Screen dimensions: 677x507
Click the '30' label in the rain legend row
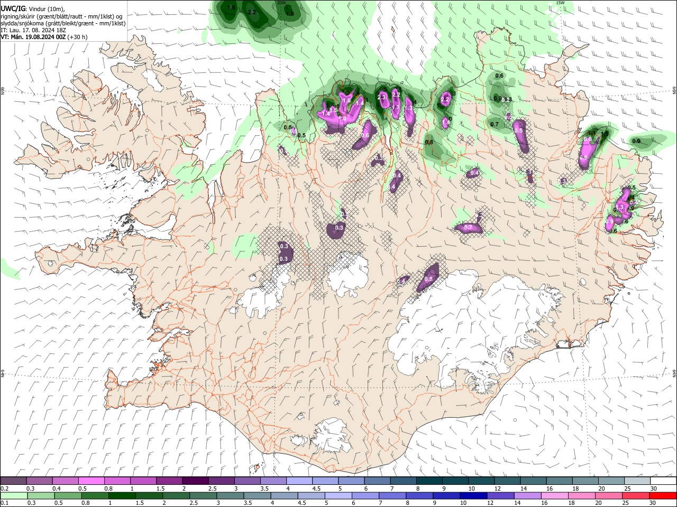pyautogui.click(x=653, y=503)
